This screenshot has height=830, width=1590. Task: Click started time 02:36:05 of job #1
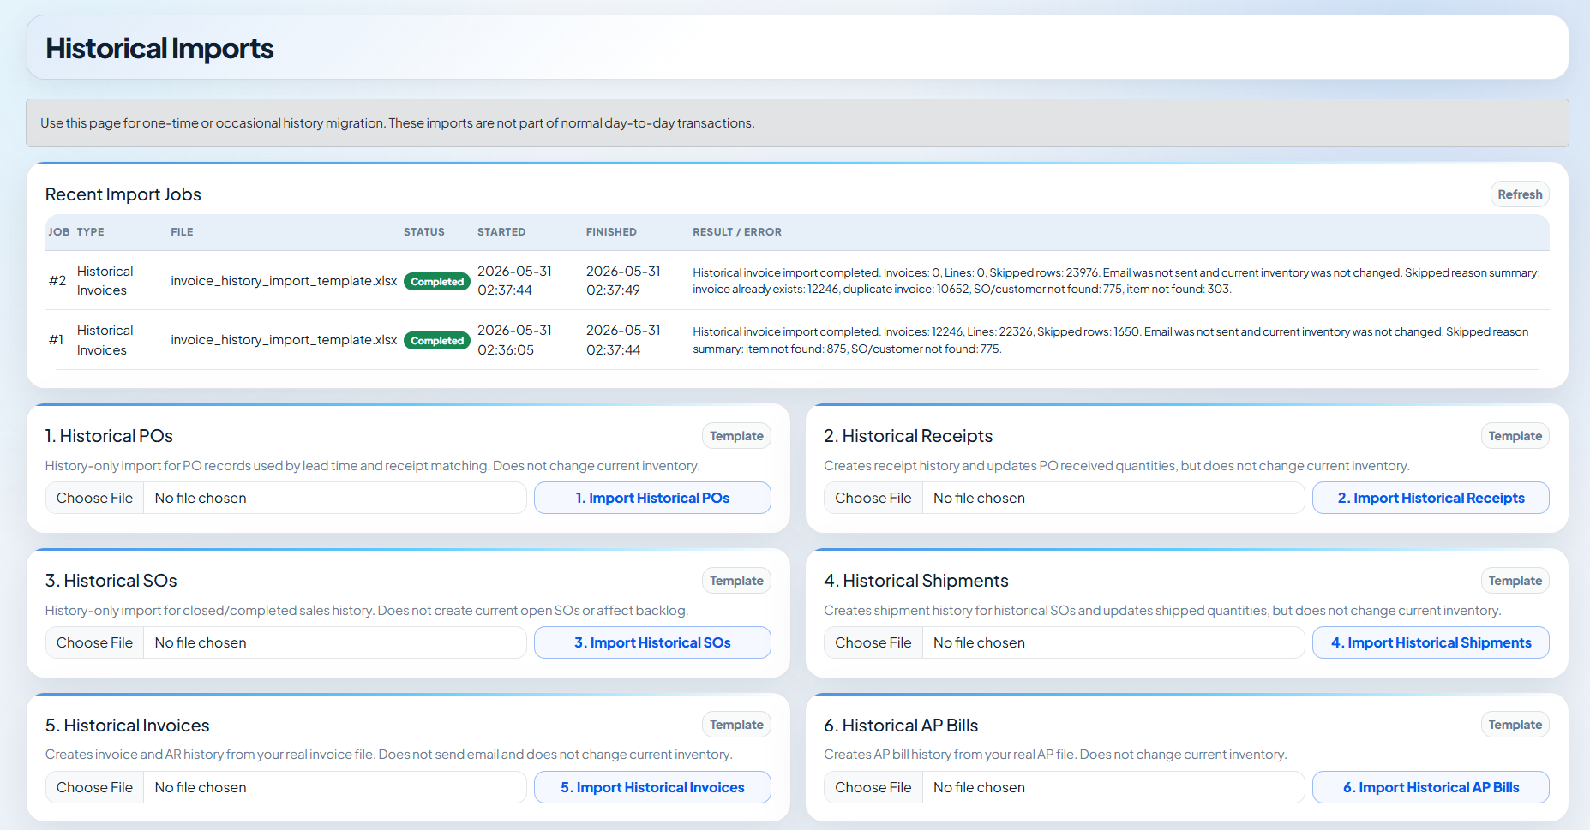(x=506, y=349)
